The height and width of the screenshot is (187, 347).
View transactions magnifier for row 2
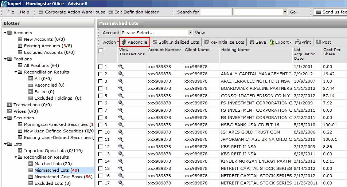[x=121, y=74]
